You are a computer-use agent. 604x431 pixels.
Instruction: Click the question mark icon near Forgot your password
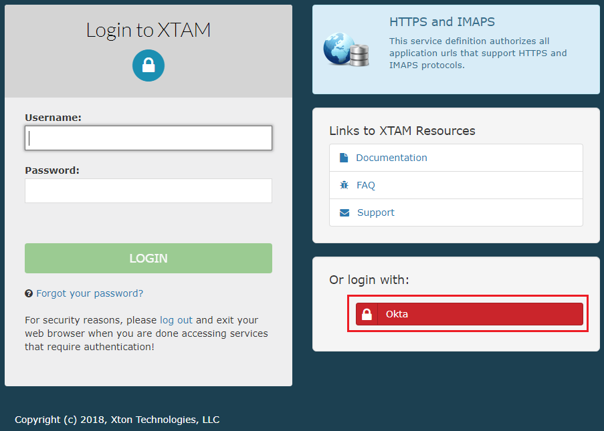click(x=29, y=293)
